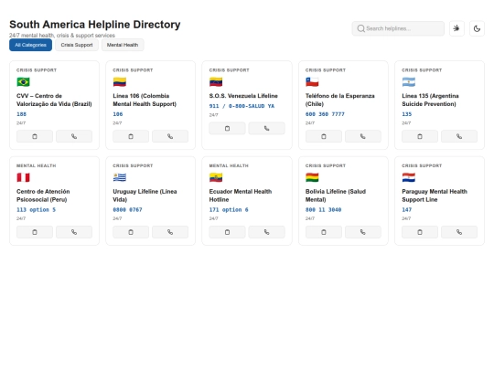Copy the Linea 106 Colombia number
This screenshot has width=494, height=370.
pyautogui.click(x=131, y=136)
